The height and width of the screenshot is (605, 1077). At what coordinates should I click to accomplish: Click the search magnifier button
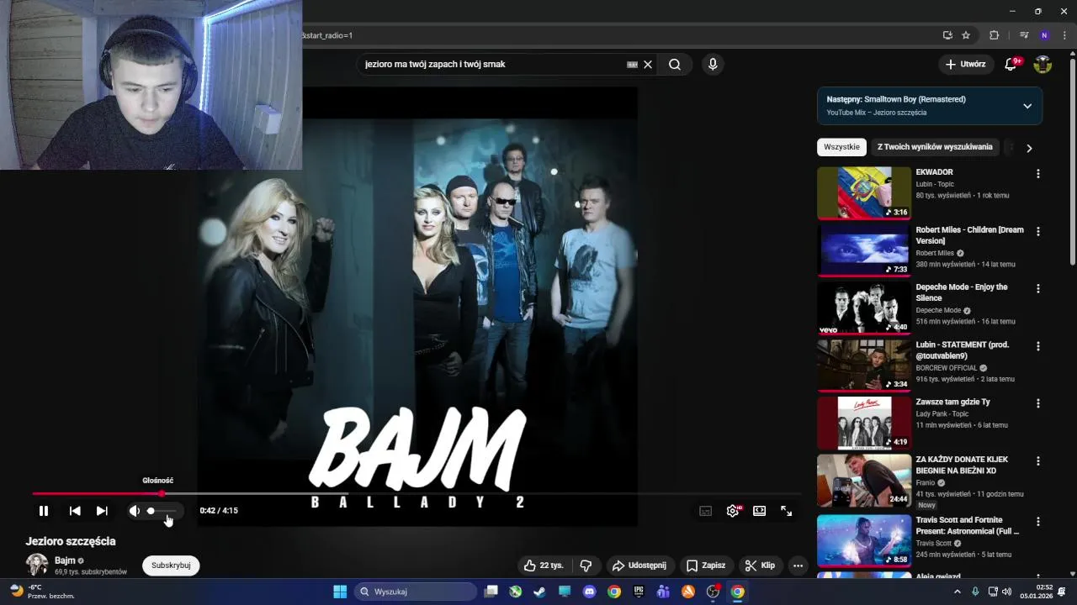point(675,65)
